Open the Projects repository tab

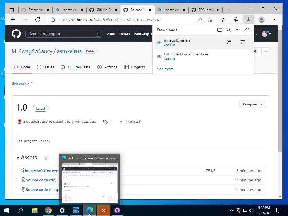(134, 67)
